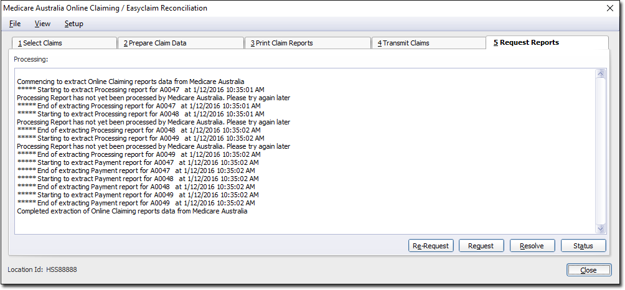Click the 'Completed extraction' log line

tap(132, 211)
